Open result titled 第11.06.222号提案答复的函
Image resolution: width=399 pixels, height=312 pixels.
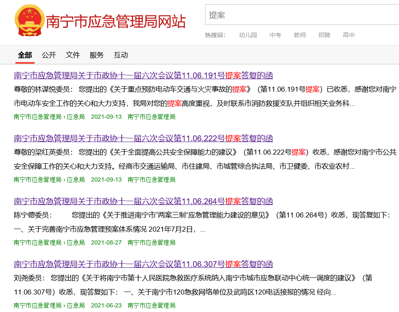(x=143, y=138)
